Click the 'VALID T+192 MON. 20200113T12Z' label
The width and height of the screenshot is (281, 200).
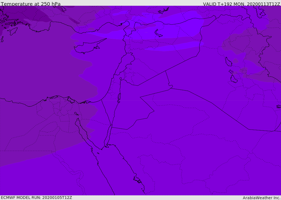(241, 4)
